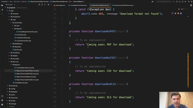The height and width of the screenshot is (108, 193).
Task: Collapse the Controllers folder
Action: pos(11,23)
